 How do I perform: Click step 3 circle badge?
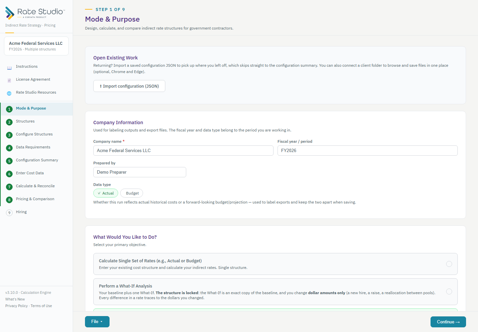[x=9, y=135]
